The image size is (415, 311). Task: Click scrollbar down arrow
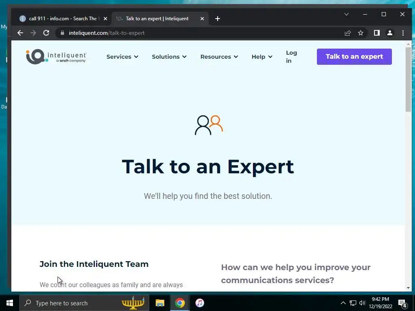[x=408, y=288]
